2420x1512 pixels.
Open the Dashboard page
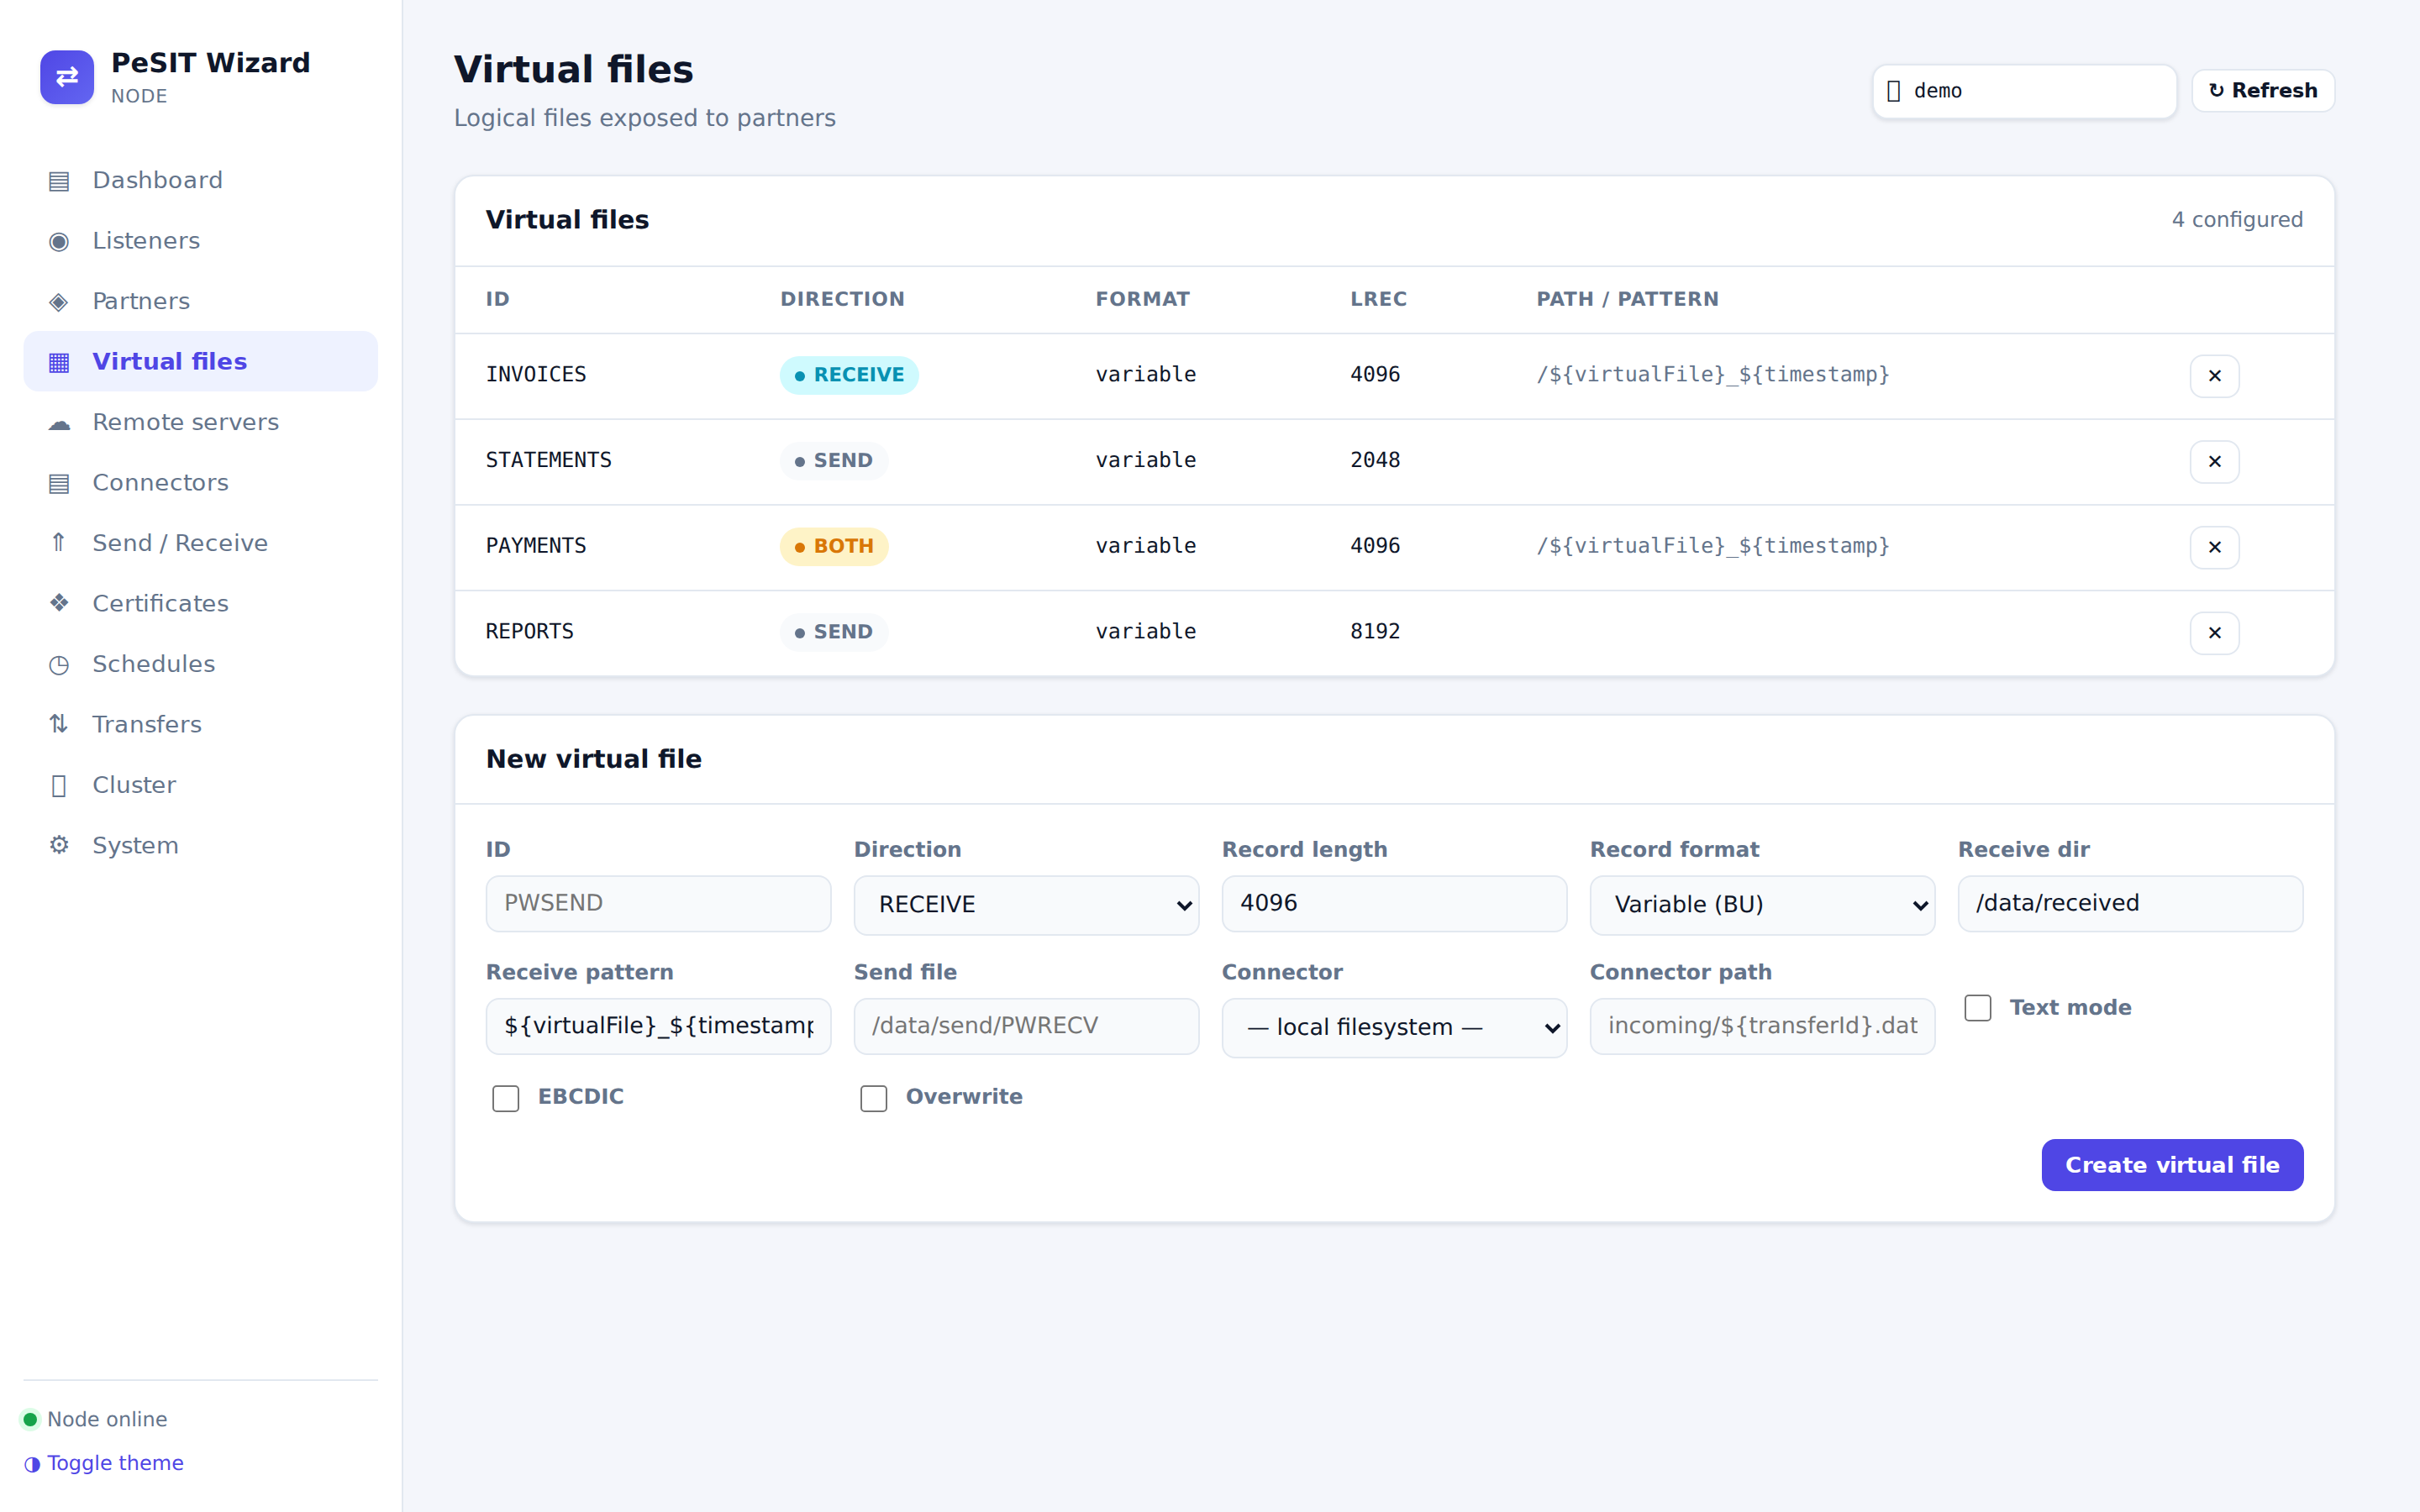click(x=200, y=181)
